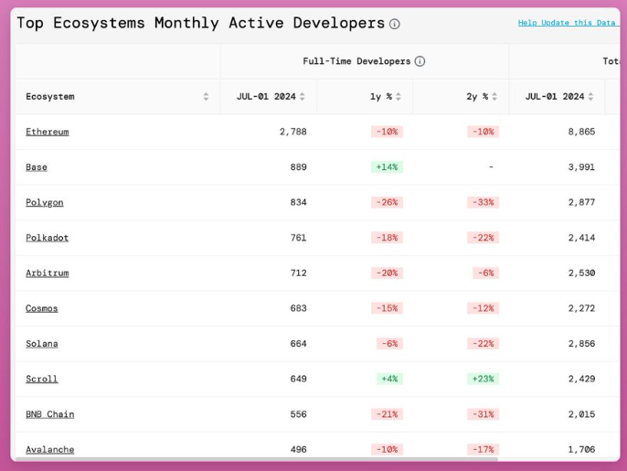The height and width of the screenshot is (471, 627).
Task: Click the -15% badge in Cosmos row
Action: pyautogui.click(x=387, y=308)
